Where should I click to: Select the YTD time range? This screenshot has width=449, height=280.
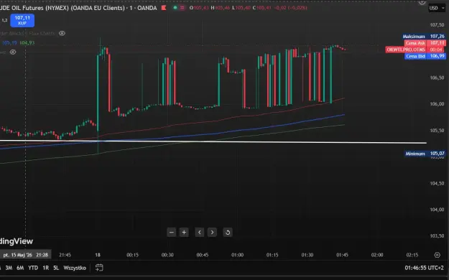tap(33, 268)
